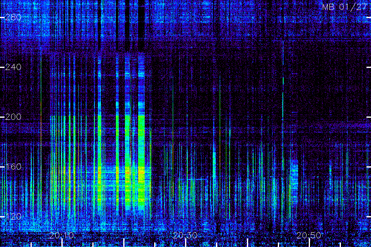Click the 200 frequency axis label
371x247 pixels.
tap(13, 117)
